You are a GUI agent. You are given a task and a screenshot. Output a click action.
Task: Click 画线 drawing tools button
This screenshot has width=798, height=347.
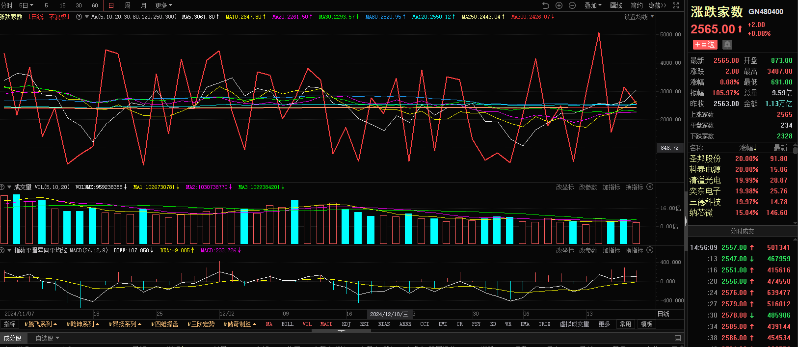(x=616, y=5)
